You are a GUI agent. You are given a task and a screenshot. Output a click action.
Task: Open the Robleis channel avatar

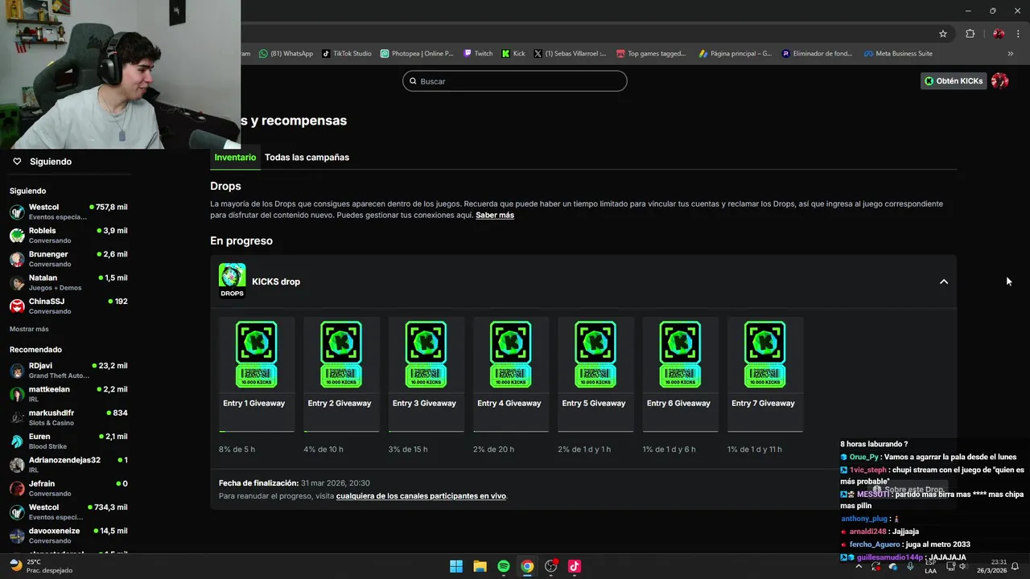pyautogui.click(x=17, y=236)
